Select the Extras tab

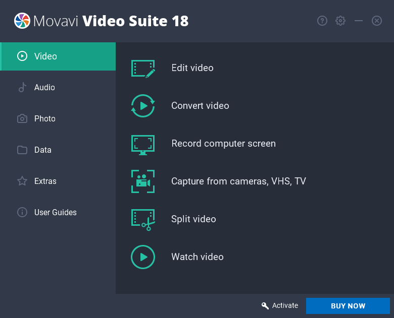[58, 181]
